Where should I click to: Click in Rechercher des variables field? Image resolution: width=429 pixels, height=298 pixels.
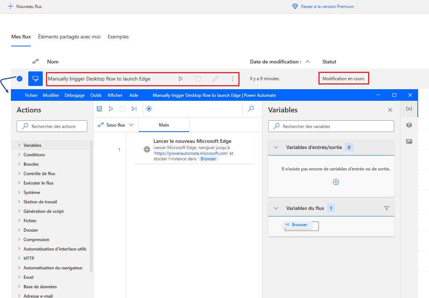331,126
